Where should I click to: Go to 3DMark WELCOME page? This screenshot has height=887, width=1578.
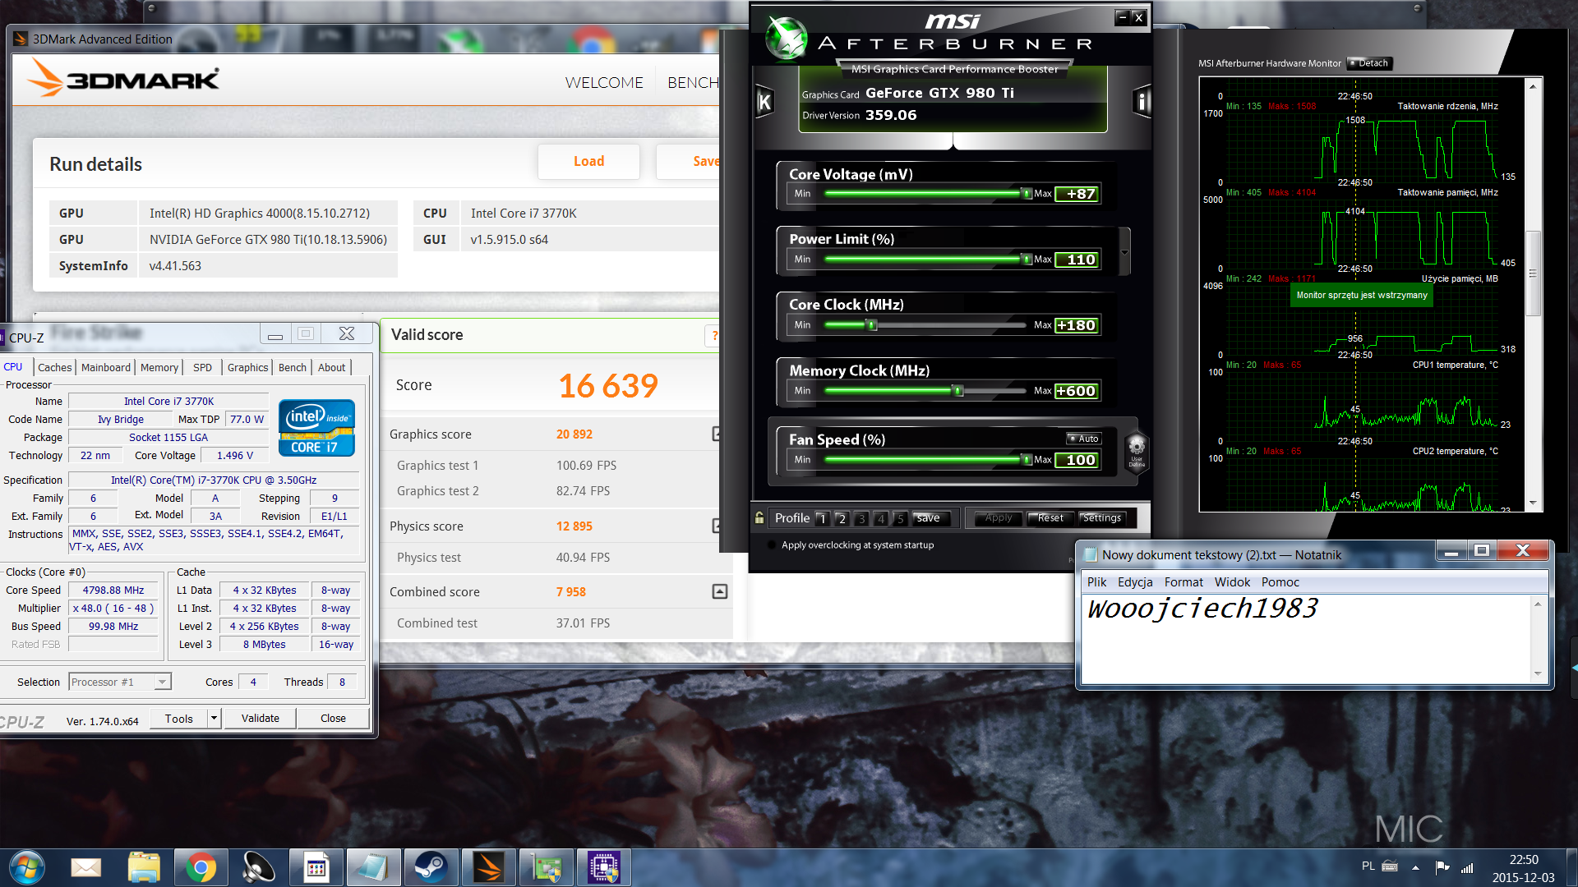604,82
